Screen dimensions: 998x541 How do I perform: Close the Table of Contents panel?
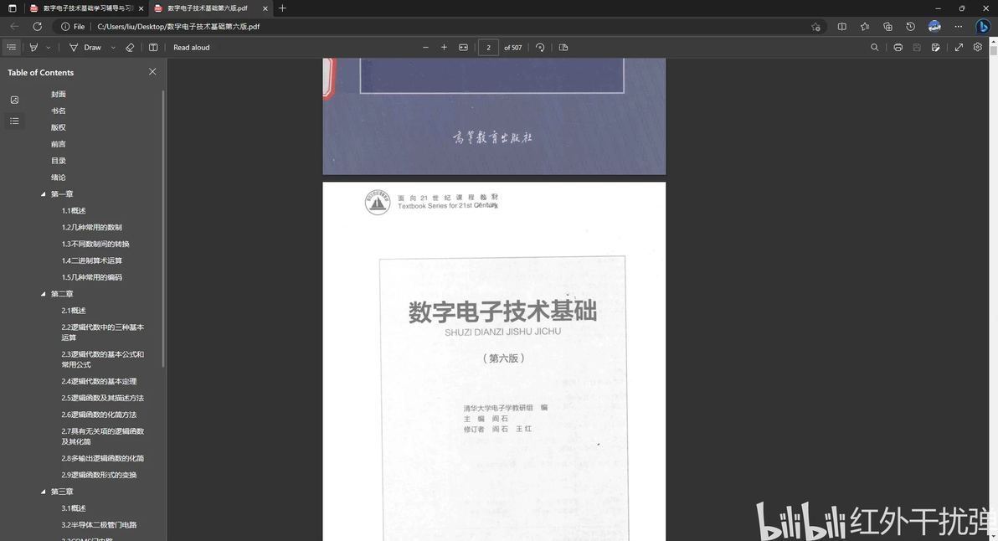coord(152,72)
